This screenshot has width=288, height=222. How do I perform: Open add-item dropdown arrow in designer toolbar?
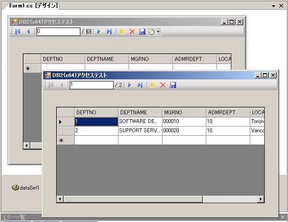[158, 32]
